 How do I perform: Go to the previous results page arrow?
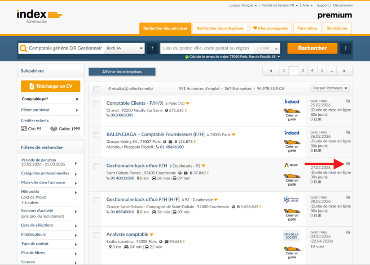[x=271, y=71]
